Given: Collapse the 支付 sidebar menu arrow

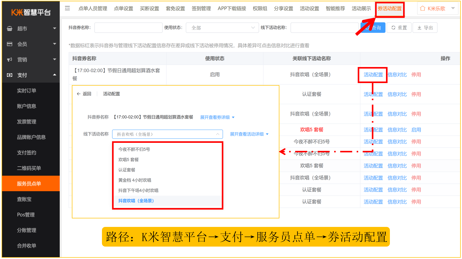Looking at the screenshot, I should tap(54, 75).
